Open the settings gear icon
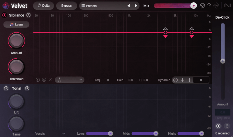 202,6
